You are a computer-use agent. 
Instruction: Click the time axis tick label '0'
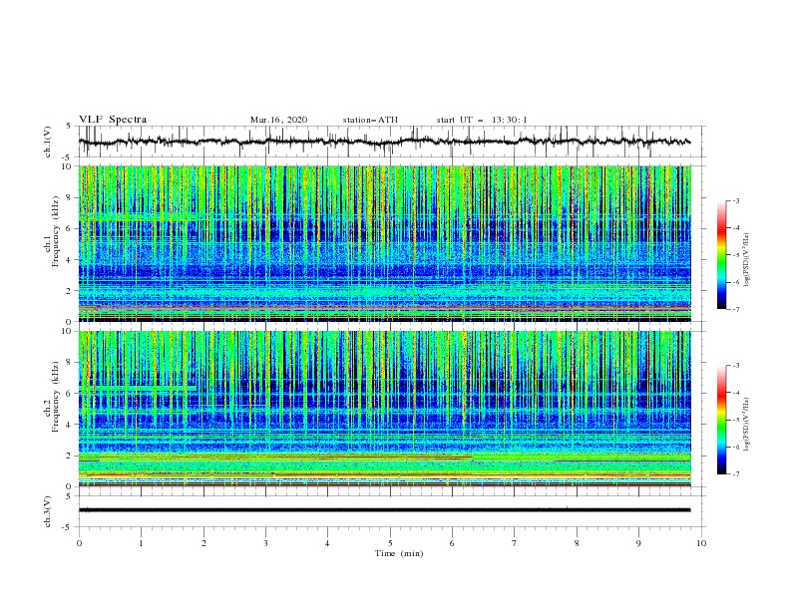79,543
